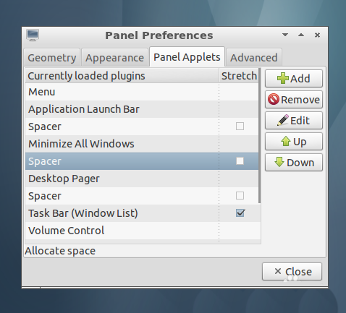Viewport: 346px width, 313px height.
Task: Click the green Down arrow icon
Action: click(279, 162)
